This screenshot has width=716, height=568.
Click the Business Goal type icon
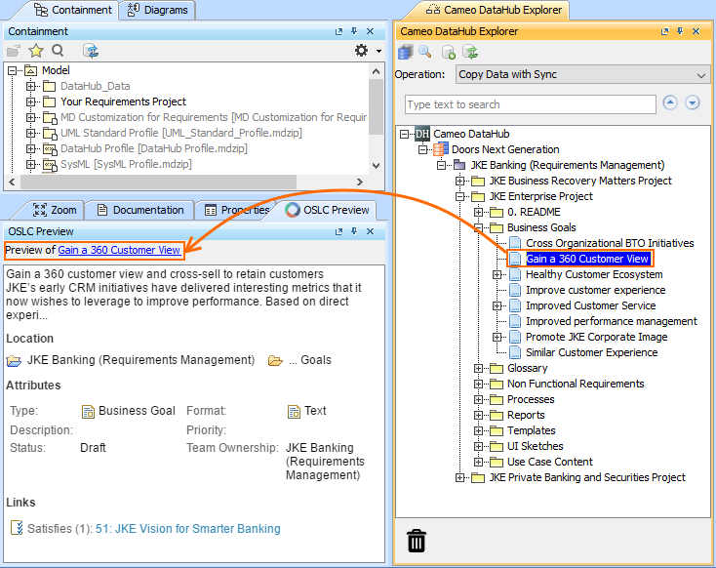pyautogui.click(x=88, y=412)
